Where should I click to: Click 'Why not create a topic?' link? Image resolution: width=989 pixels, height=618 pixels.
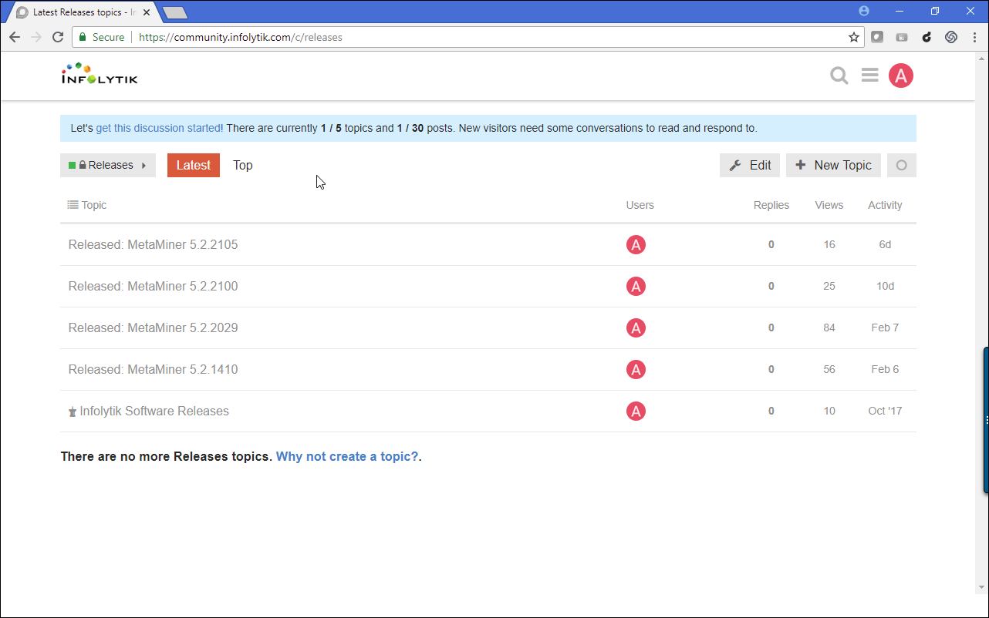click(347, 456)
